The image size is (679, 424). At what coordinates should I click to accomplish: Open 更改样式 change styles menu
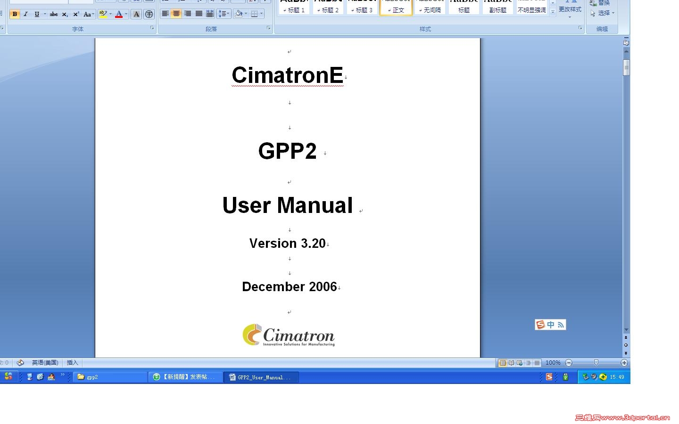(x=570, y=9)
